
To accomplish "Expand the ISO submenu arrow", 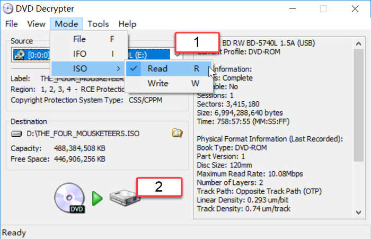I will pos(118,68).
